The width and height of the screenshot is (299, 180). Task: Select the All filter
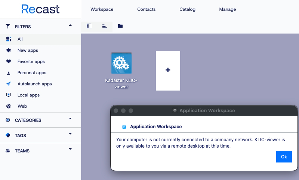point(20,39)
